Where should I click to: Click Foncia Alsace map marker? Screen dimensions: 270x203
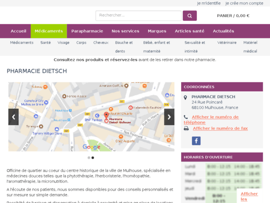[x=64, y=96]
